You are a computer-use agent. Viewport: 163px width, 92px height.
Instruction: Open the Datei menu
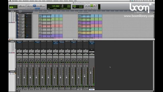[x=20, y=1]
